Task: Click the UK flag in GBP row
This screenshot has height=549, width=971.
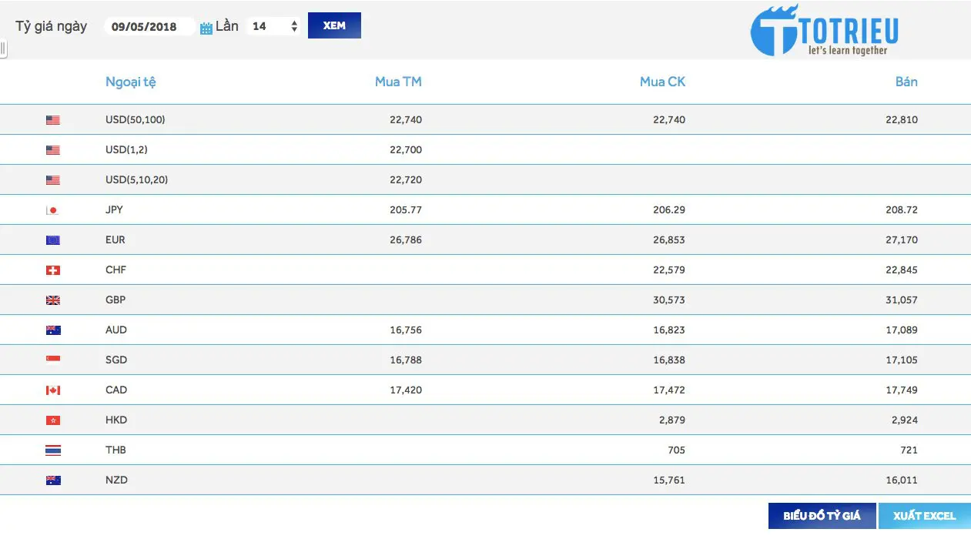Action: (x=52, y=300)
